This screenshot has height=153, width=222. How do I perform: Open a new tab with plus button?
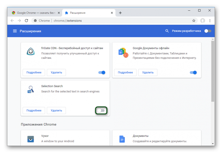click(120, 13)
